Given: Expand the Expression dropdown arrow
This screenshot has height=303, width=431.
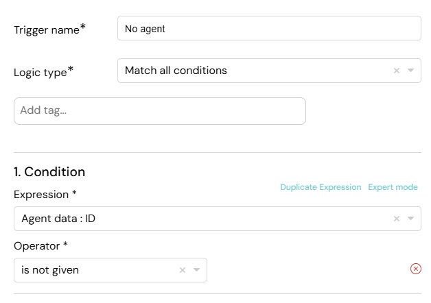Looking at the screenshot, I should point(410,219).
